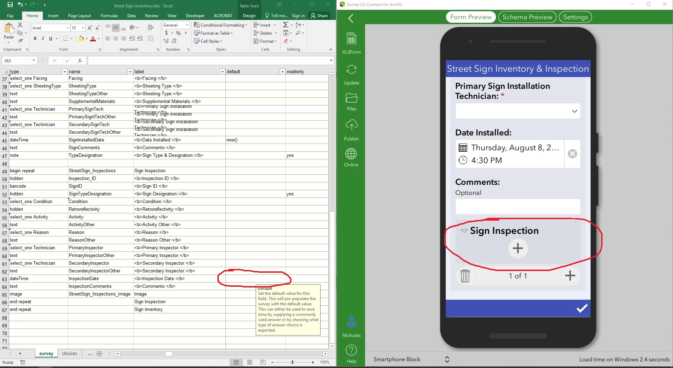Click Sign in link

(x=298, y=16)
